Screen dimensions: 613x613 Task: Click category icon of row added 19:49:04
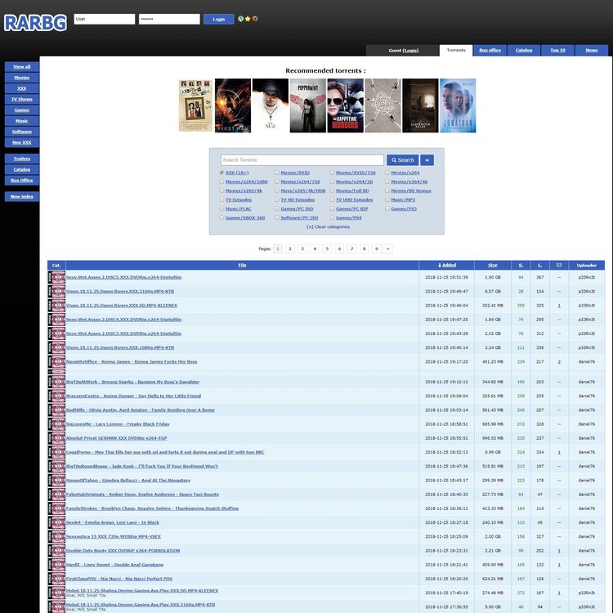click(x=56, y=306)
